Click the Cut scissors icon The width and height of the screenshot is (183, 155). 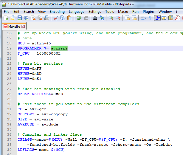pos(56,18)
